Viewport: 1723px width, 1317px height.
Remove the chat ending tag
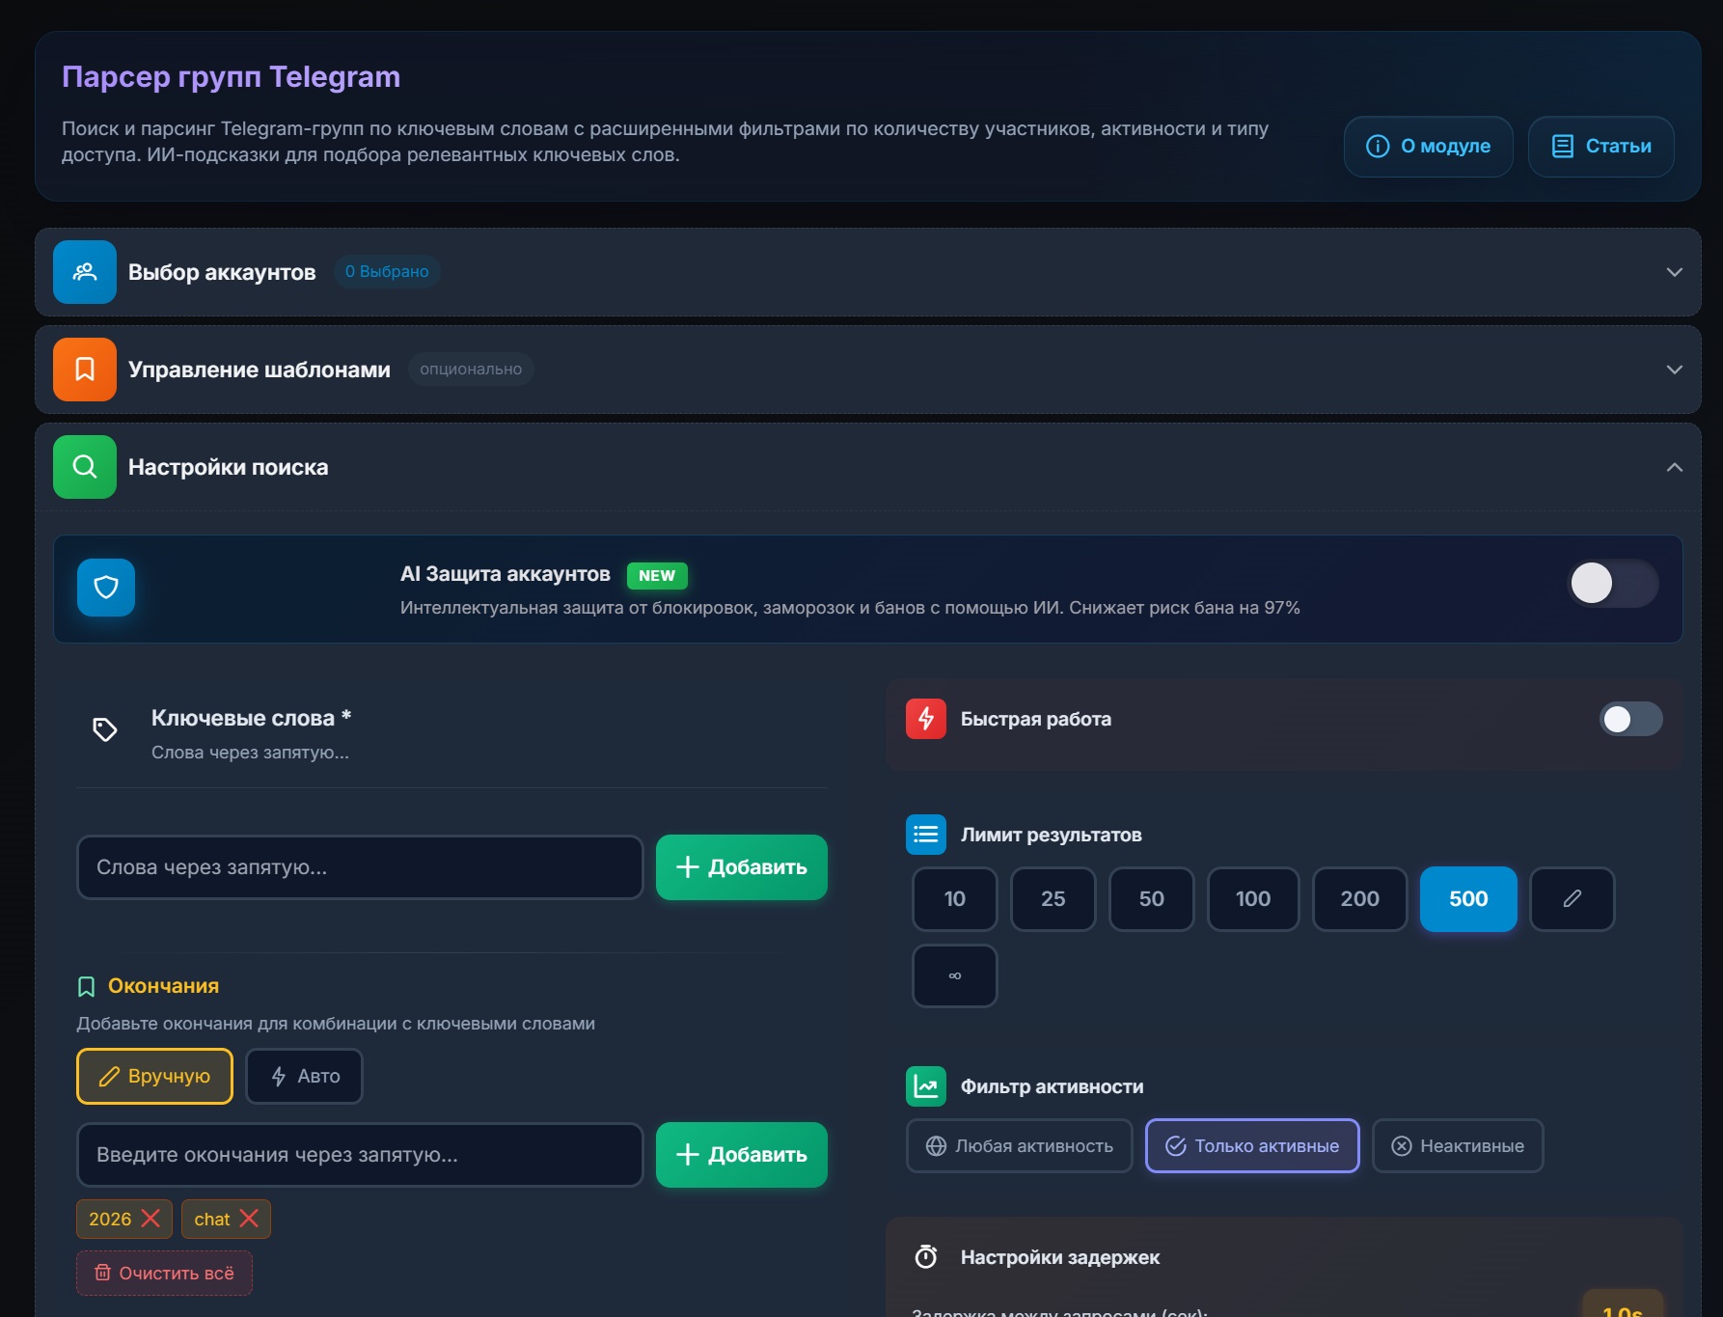249,1219
